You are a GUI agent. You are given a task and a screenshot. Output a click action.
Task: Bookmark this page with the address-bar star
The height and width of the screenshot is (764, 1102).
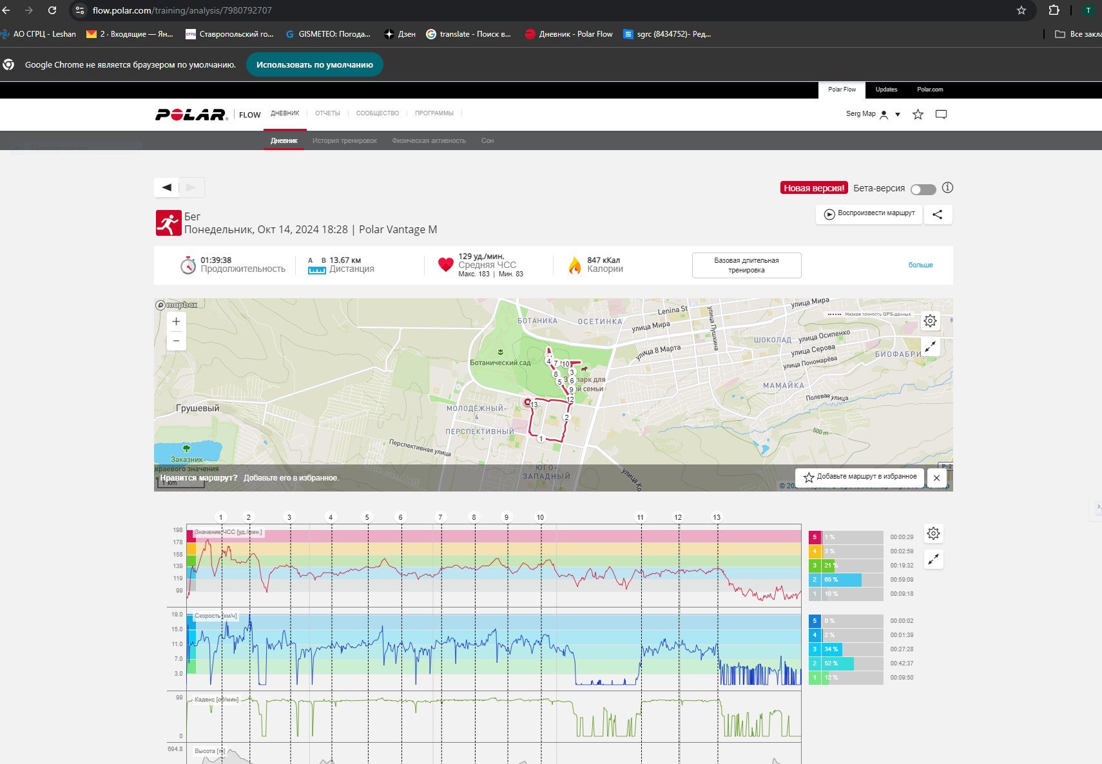pos(1021,10)
